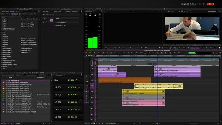Select the Render setting row
The width and height of the screenshot is (222, 125).
(5, 66)
